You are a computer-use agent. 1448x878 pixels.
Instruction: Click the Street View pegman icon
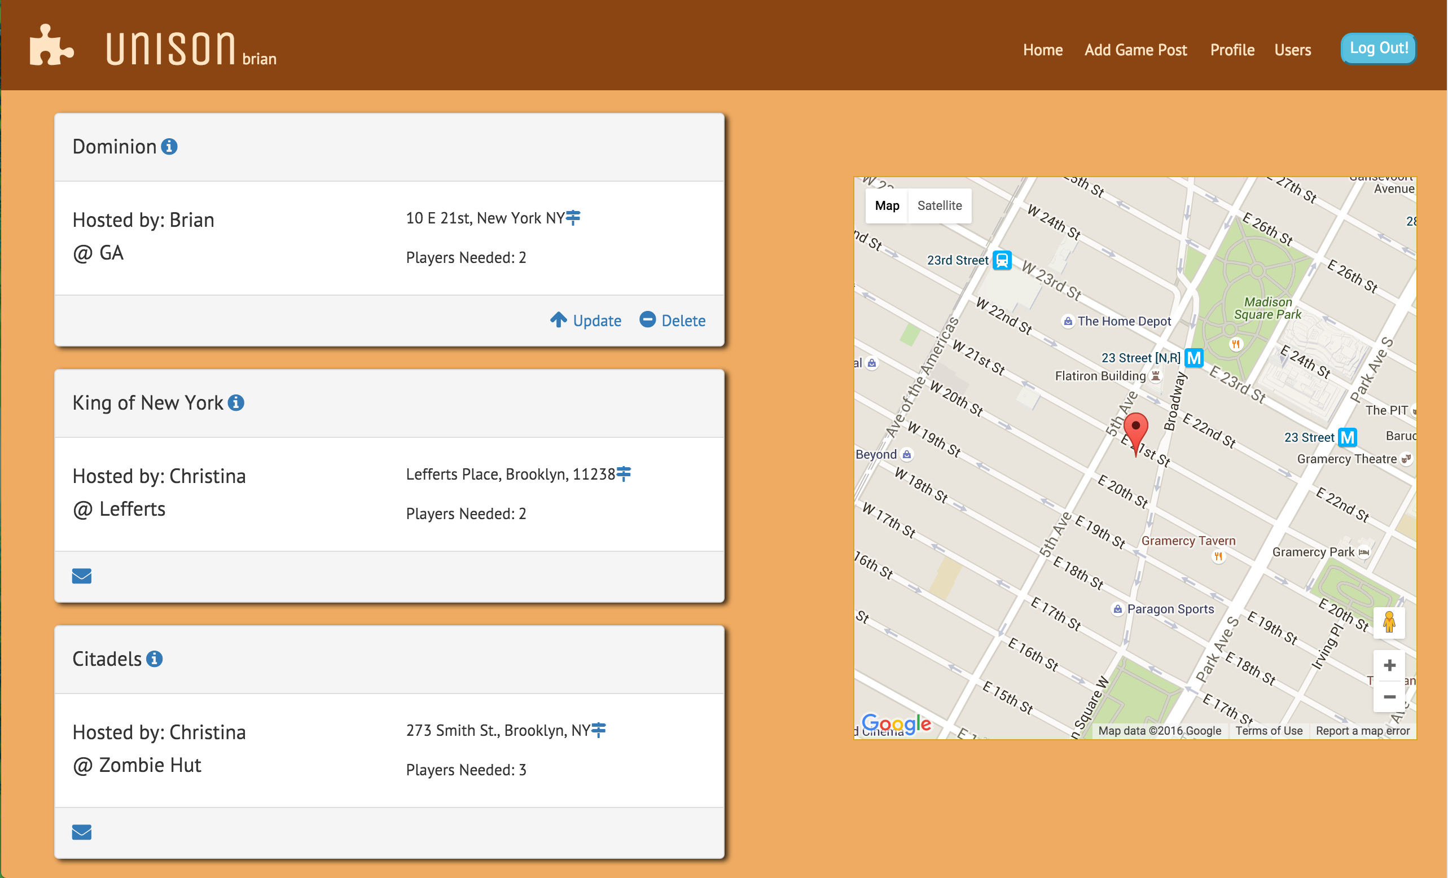1389,622
